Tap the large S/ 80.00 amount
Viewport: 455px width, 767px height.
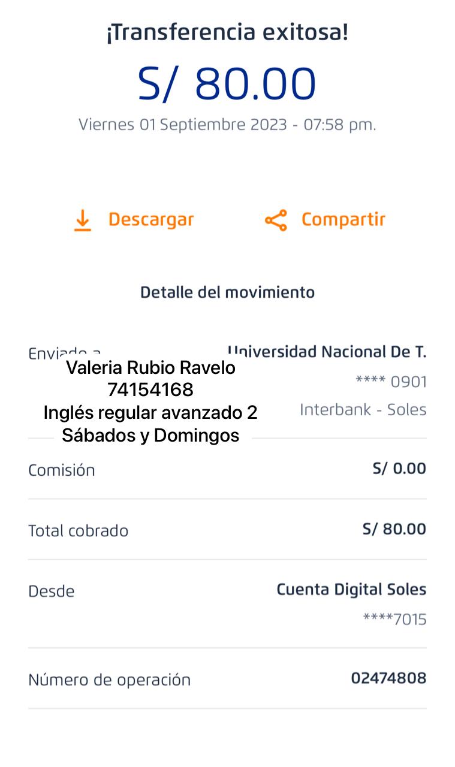point(227,84)
